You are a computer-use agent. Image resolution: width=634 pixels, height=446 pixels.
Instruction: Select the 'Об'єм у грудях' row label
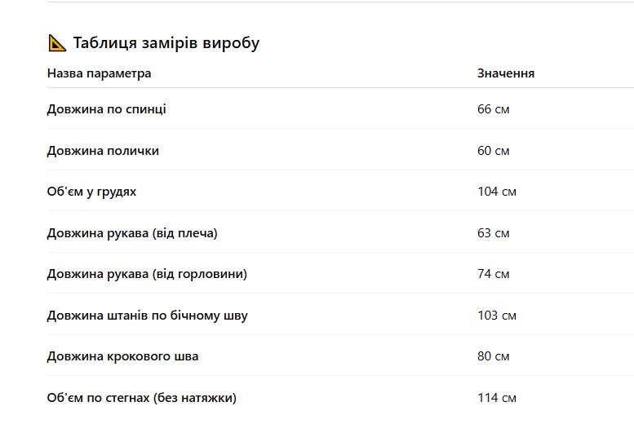pos(91,192)
